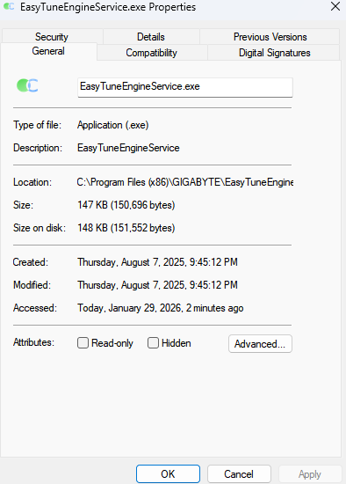The width and height of the screenshot is (346, 484).
Task: Click the Cancel button
Action: click(239, 473)
